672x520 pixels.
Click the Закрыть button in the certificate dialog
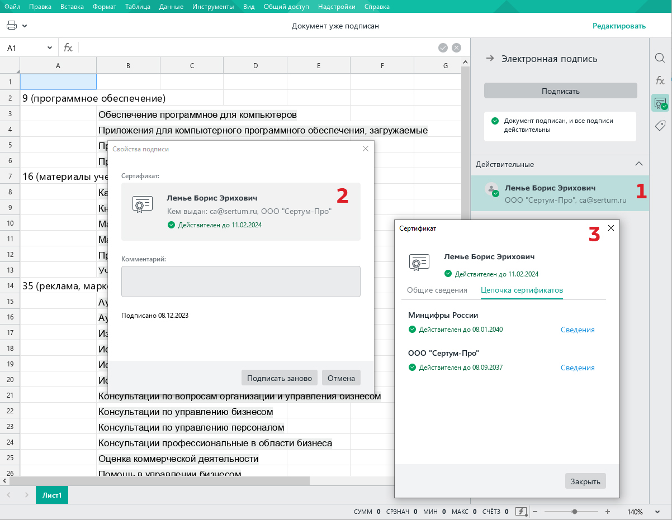pyautogui.click(x=585, y=481)
